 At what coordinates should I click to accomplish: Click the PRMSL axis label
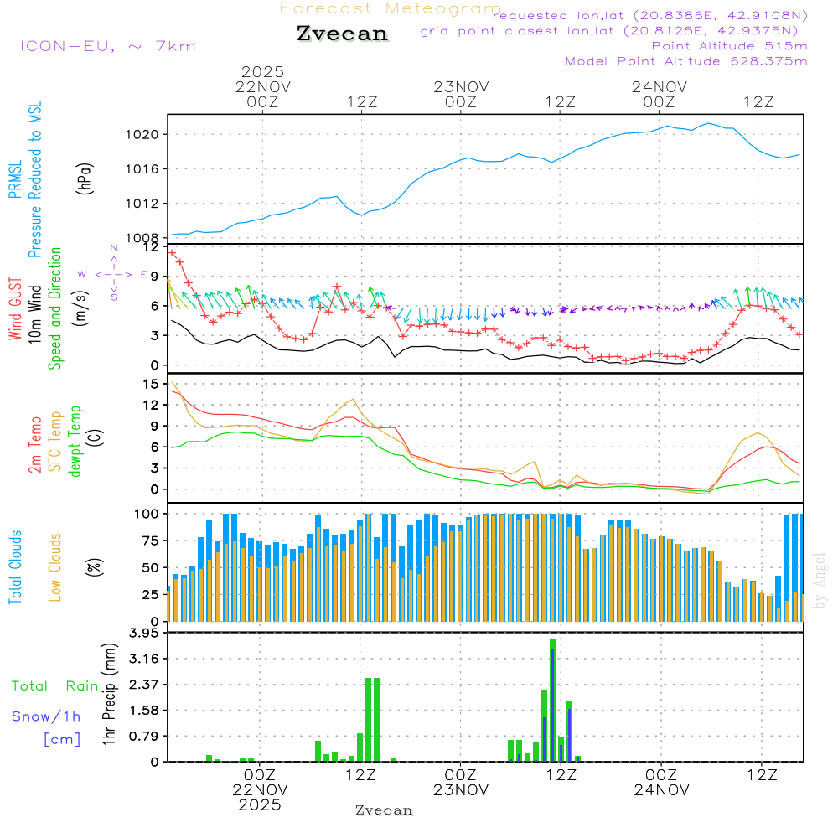(x=14, y=180)
